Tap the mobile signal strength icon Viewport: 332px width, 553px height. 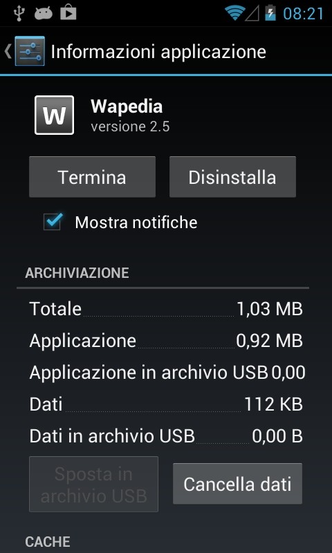(x=253, y=13)
